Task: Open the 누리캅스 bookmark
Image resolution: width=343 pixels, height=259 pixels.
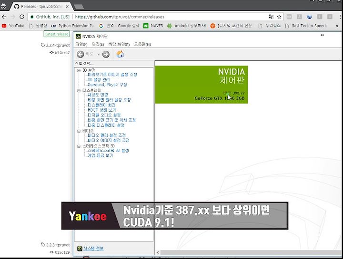Action: [270, 26]
